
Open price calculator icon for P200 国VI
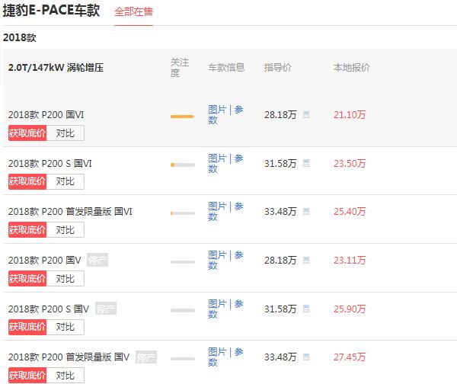pyautogui.click(x=306, y=114)
